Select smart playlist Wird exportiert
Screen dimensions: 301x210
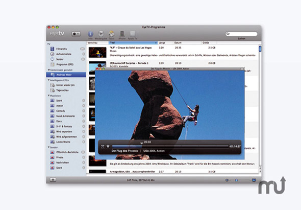tap(64, 132)
